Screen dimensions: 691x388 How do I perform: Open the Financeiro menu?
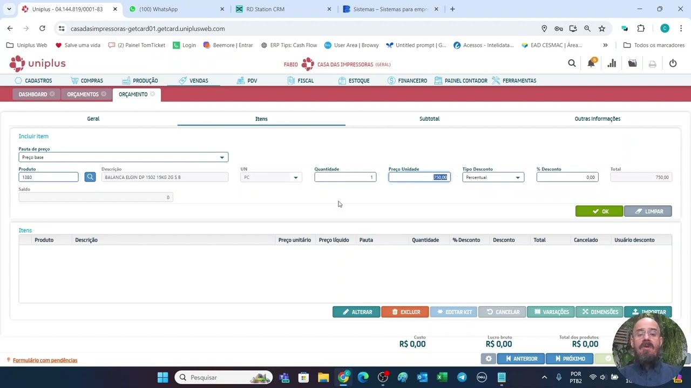pyautogui.click(x=407, y=81)
